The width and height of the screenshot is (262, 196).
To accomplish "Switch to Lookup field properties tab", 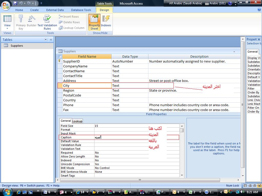I will pyautogui.click(x=77, y=121).
